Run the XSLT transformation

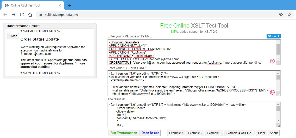[x=124, y=133]
